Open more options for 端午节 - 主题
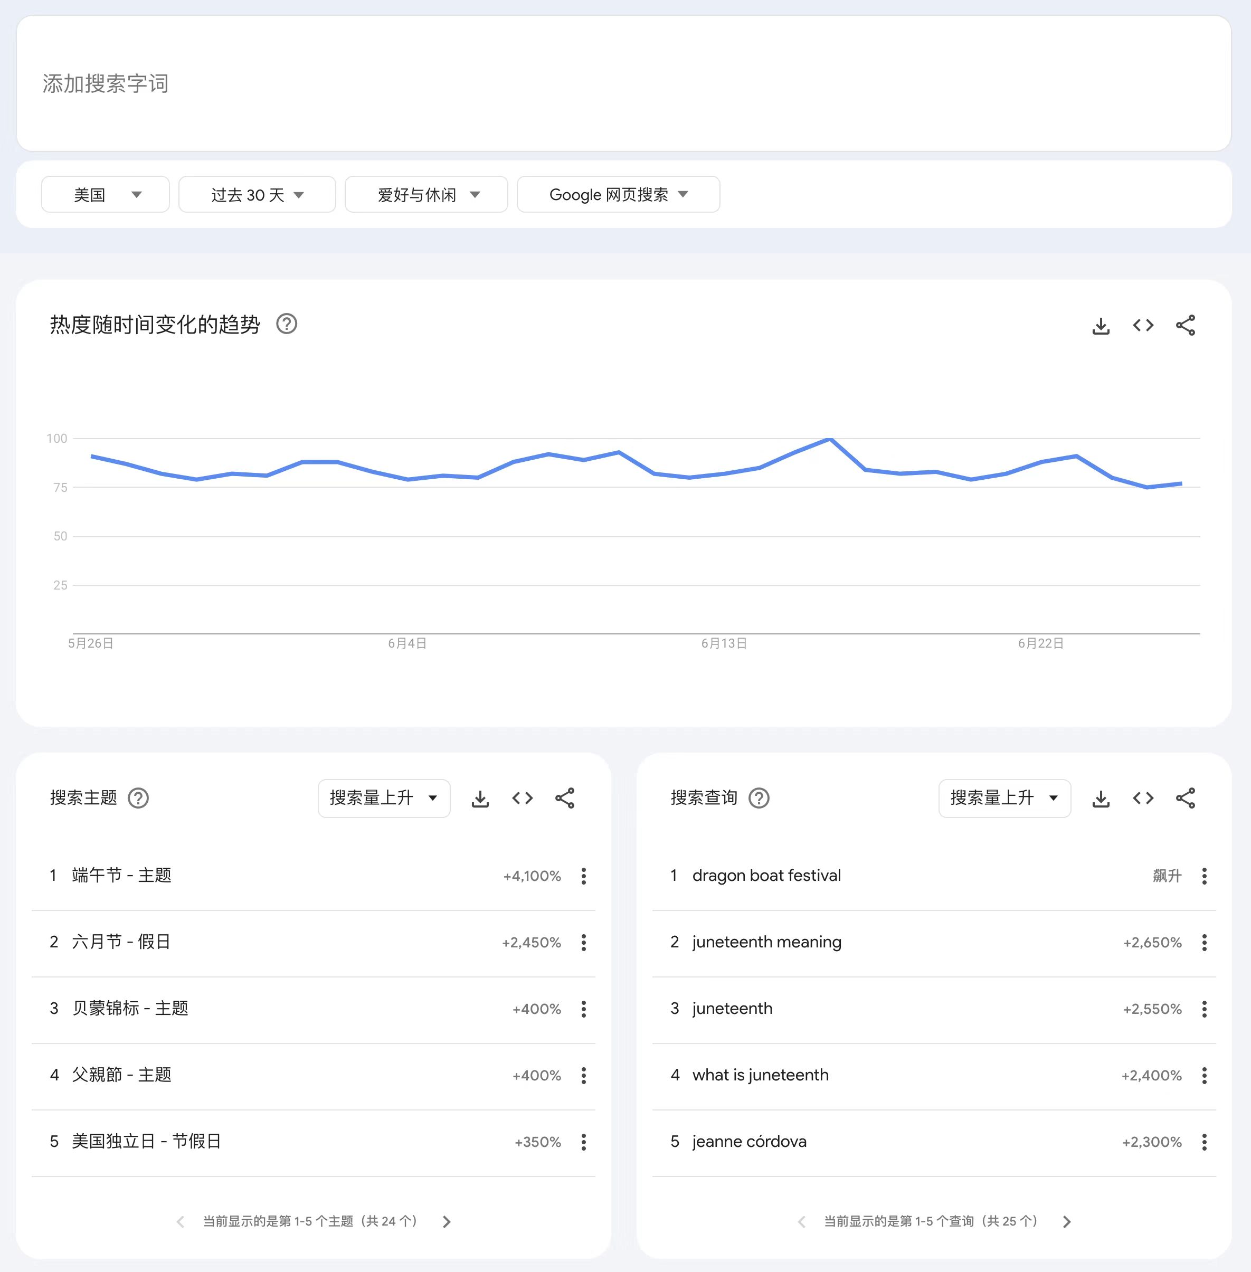 pyautogui.click(x=583, y=876)
